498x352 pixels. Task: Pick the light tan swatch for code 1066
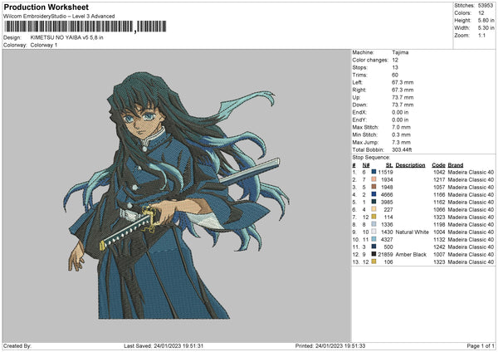pos(373,209)
